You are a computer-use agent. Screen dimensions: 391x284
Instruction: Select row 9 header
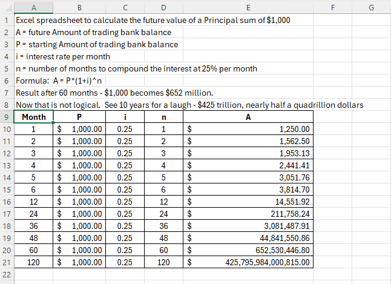(7, 117)
